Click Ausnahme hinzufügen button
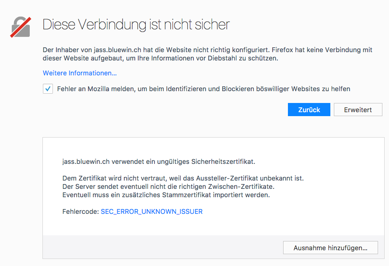This screenshot has height=266, width=389. [330, 247]
